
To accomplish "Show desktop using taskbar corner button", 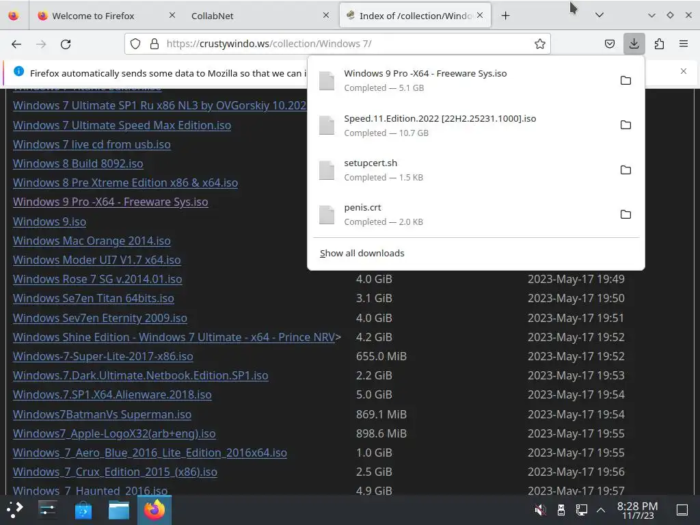I will tap(682, 509).
